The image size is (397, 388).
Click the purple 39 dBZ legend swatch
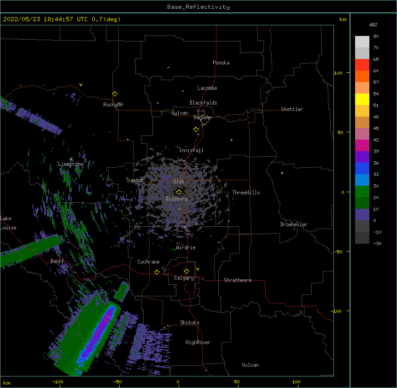(362, 157)
